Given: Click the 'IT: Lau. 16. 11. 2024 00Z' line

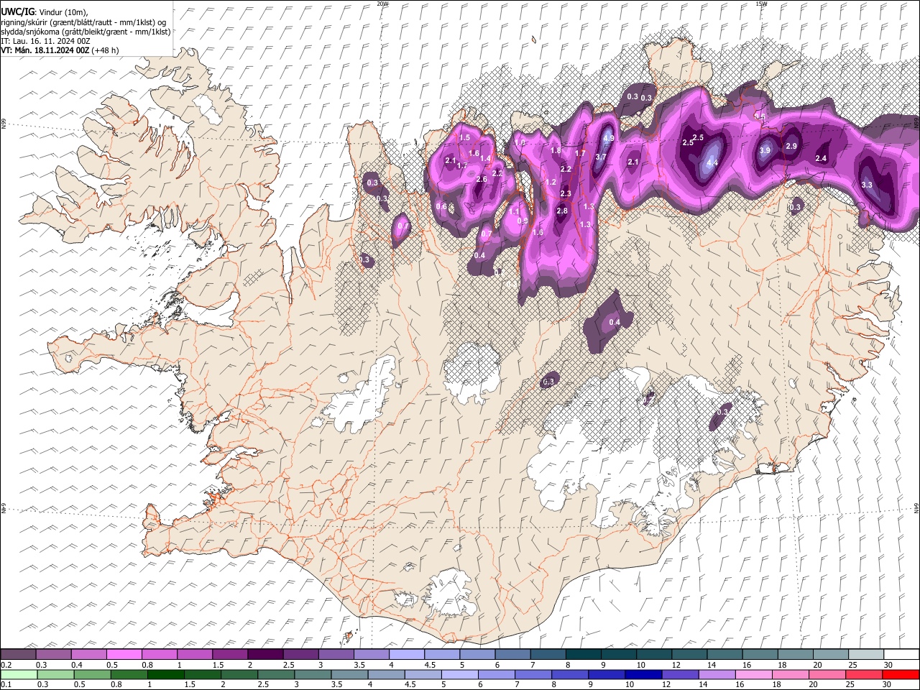Looking at the screenshot, I should (46, 41).
